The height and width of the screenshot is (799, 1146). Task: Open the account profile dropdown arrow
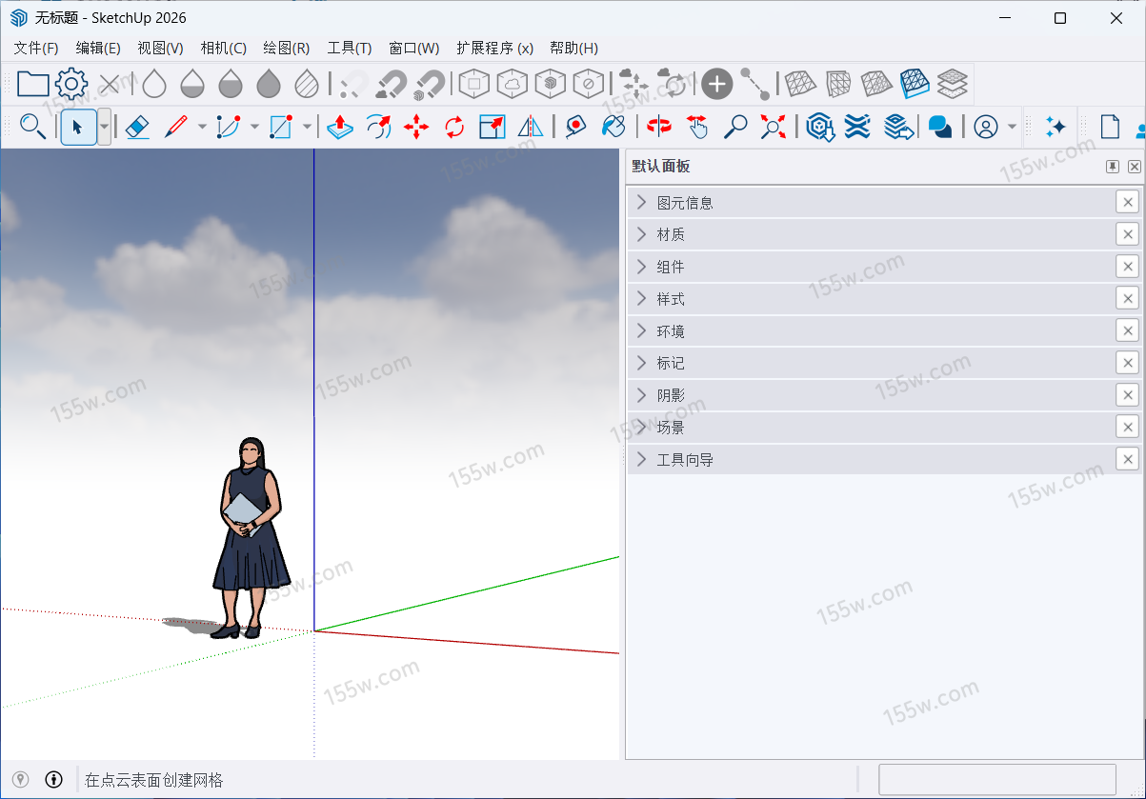coord(1012,127)
